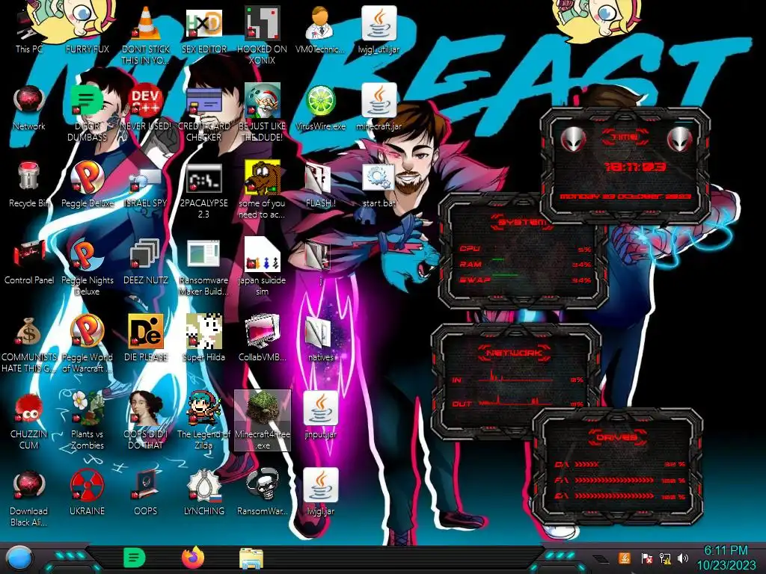Select the Minecraft4Free.exe file
This screenshot has width=766, height=574.
[x=263, y=420]
